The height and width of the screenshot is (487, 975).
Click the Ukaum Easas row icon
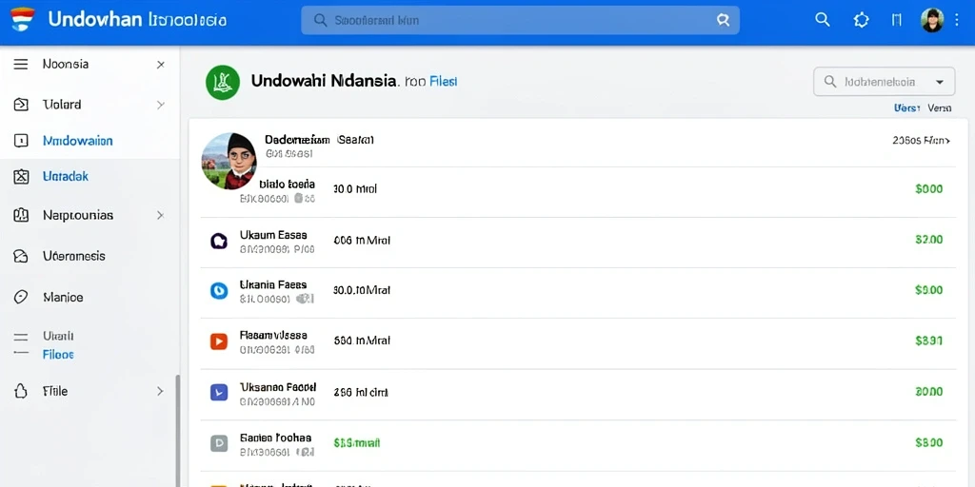[219, 241]
